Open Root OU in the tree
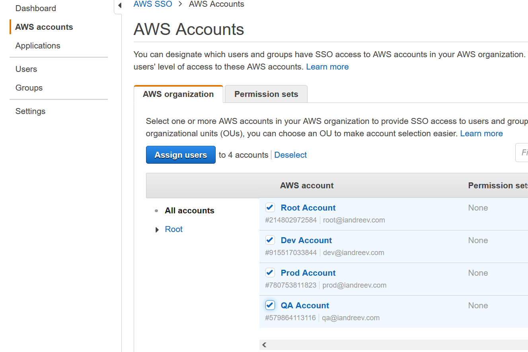This screenshot has height=352, width=528. pos(174,229)
